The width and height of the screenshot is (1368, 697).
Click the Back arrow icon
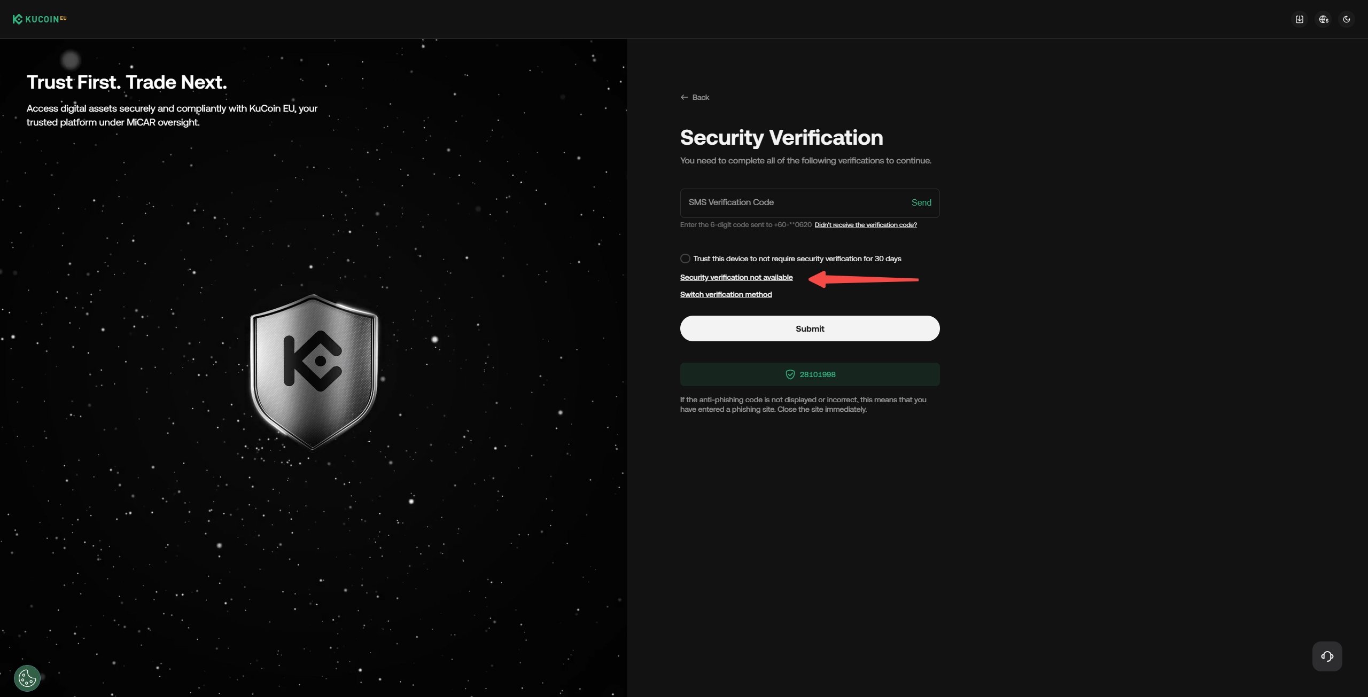point(684,97)
